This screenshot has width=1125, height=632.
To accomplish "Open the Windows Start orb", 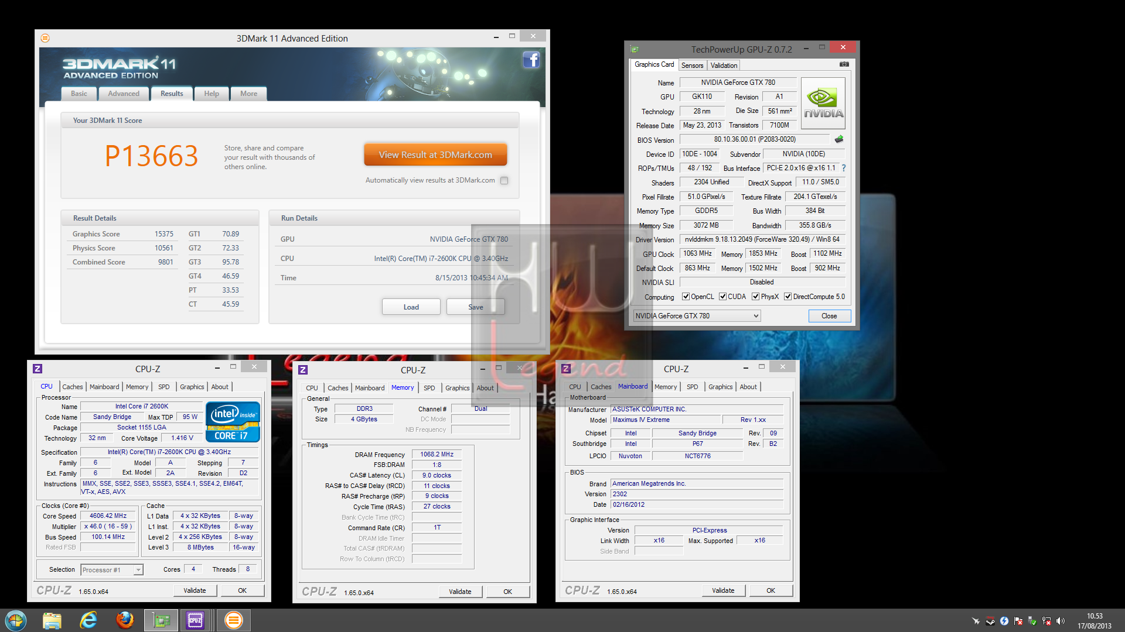I will click(16, 620).
